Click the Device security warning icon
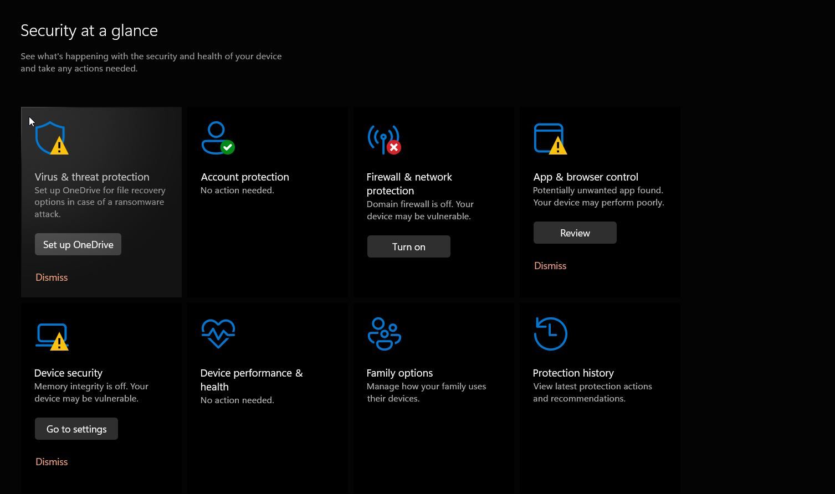This screenshot has height=494, width=835. [x=53, y=334]
